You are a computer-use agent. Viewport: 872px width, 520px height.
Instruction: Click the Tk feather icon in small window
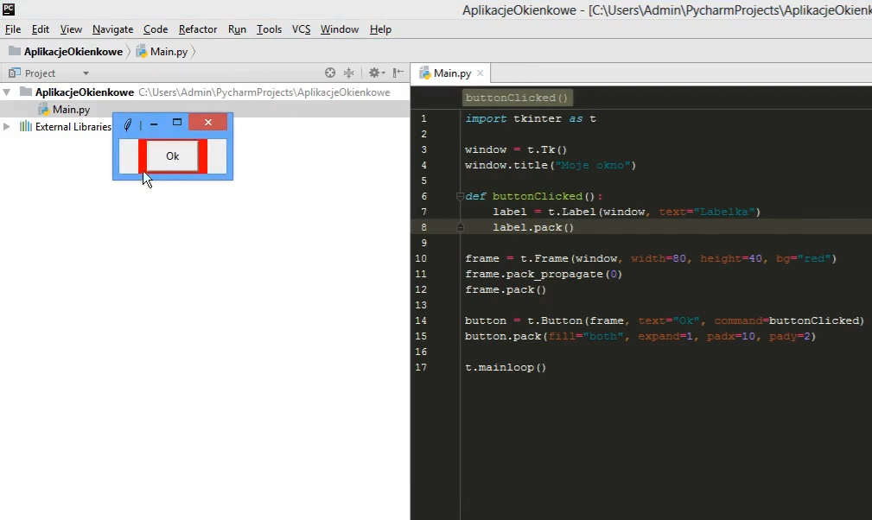pos(127,124)
